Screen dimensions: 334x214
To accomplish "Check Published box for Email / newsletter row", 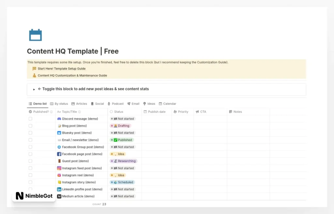I will (30, 140).
